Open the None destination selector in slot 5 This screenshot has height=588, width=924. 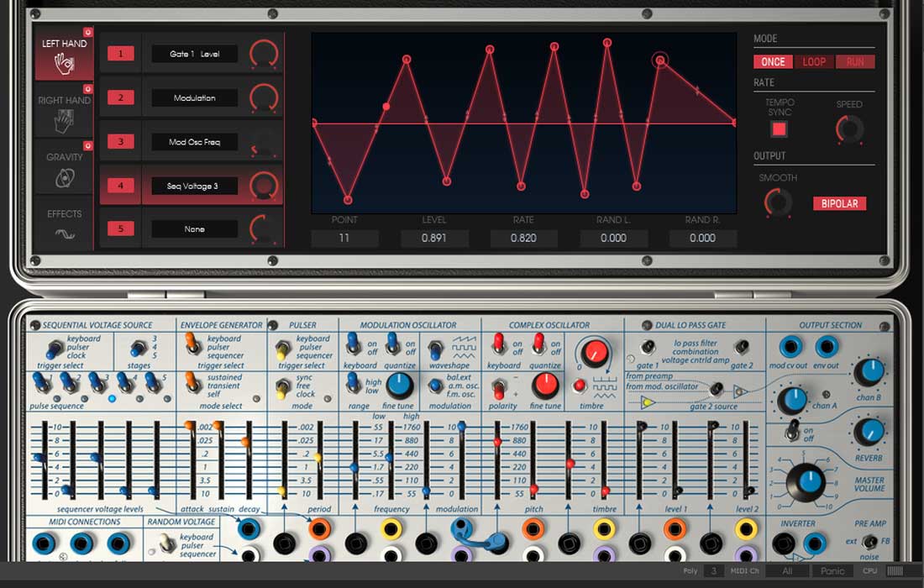click(x=195, y=229)
